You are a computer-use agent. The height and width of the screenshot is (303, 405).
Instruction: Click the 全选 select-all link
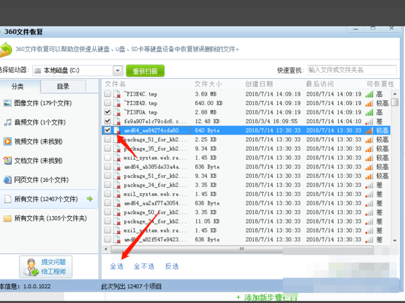click(x=115, y=266)
